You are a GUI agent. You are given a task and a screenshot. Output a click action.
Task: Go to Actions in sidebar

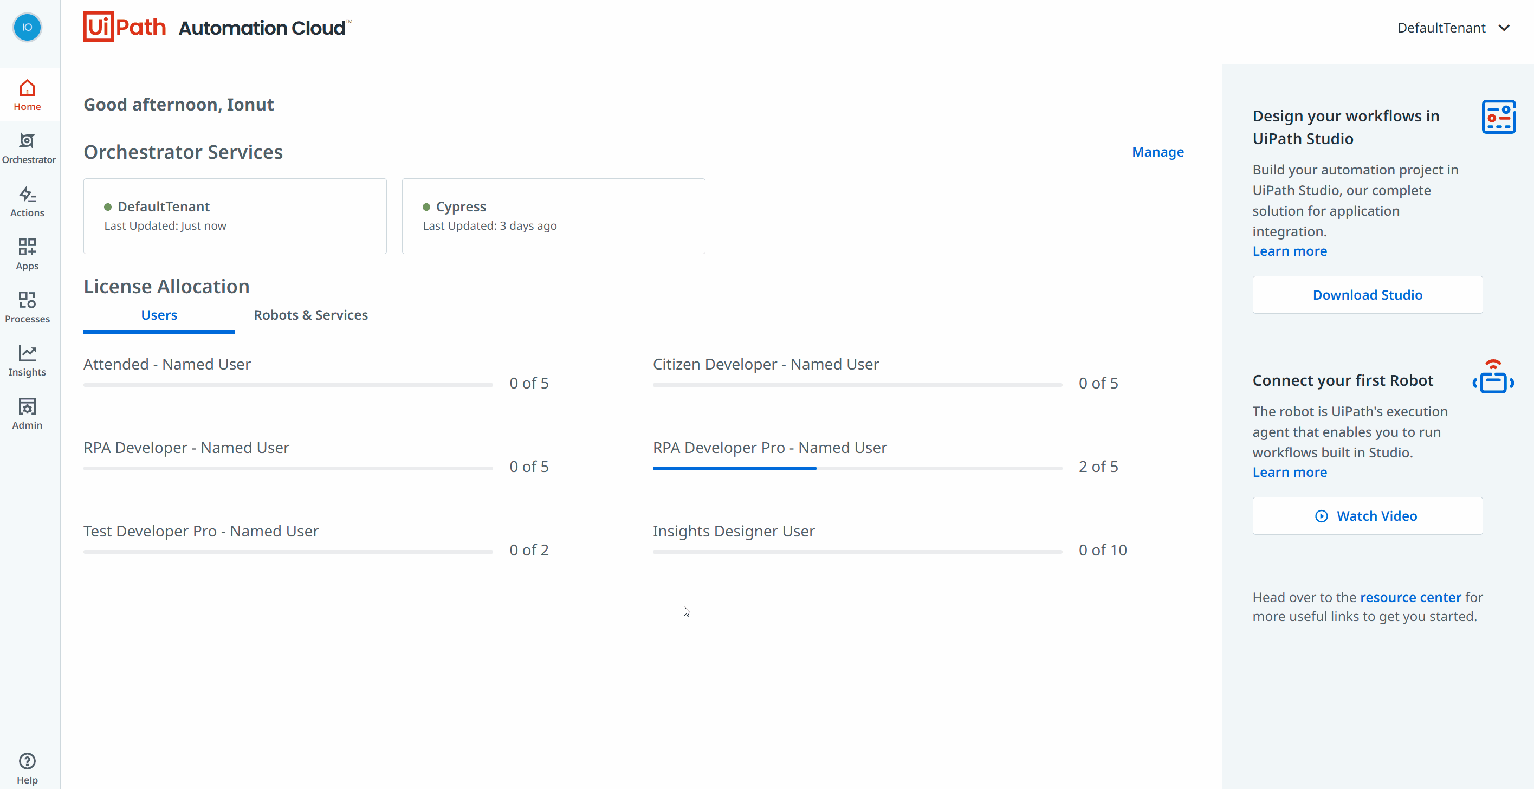click(27, 201)
